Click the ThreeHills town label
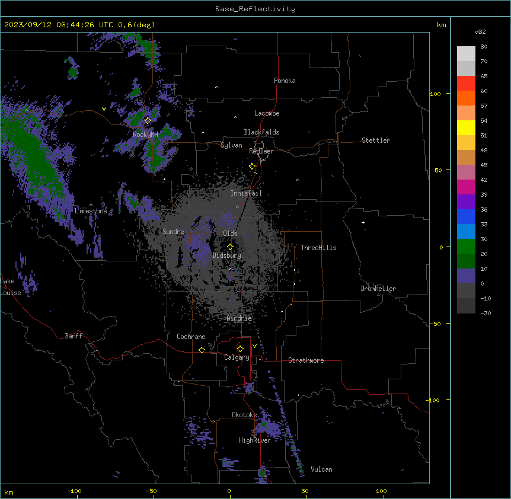Viewport: 511px width, 499px height. (318, 248)
